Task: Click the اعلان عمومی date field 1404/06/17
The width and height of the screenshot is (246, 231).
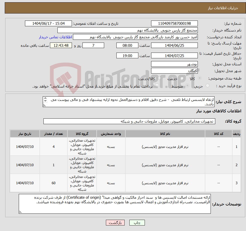Action: coord(48,23)
